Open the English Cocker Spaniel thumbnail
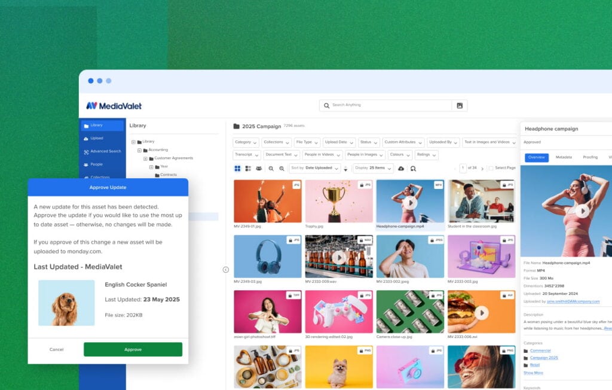The width and height of the screenshot is (612, 390). [66, 303]
